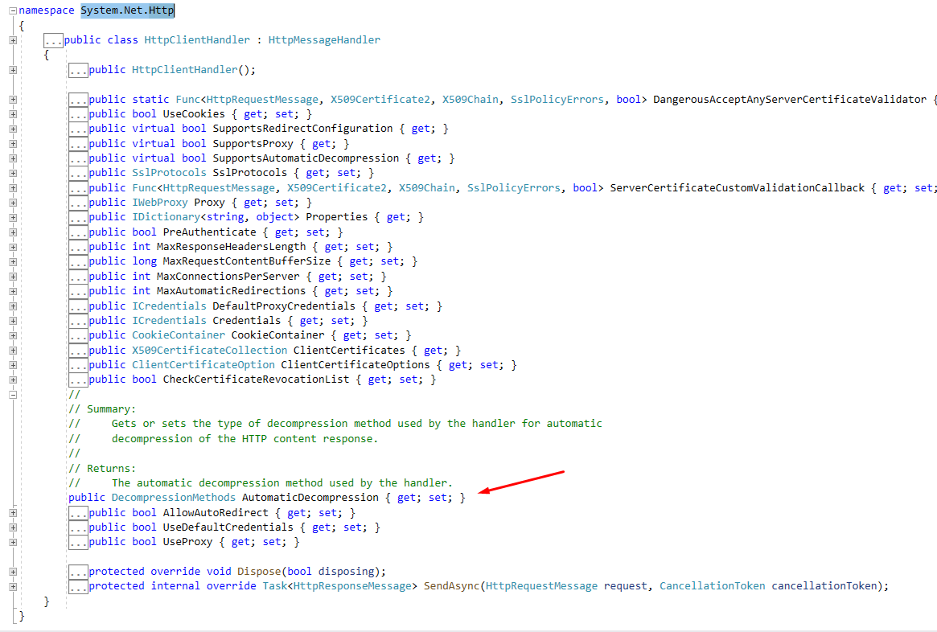
Task: Expand margin plus on Proxy property line
Action: pyautogui.click(x=13, y=203)
